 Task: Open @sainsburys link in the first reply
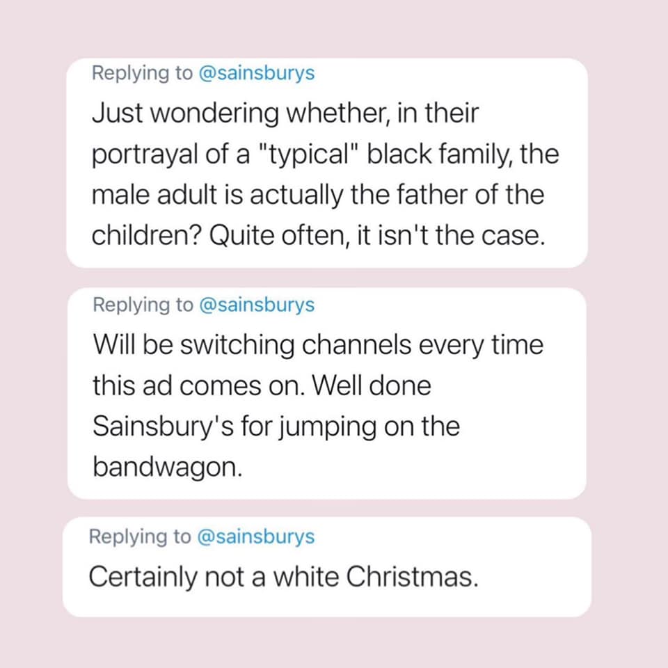(257, 73)
